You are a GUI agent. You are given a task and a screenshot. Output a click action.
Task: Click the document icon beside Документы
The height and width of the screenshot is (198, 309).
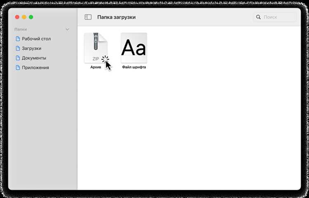(18, 58)
